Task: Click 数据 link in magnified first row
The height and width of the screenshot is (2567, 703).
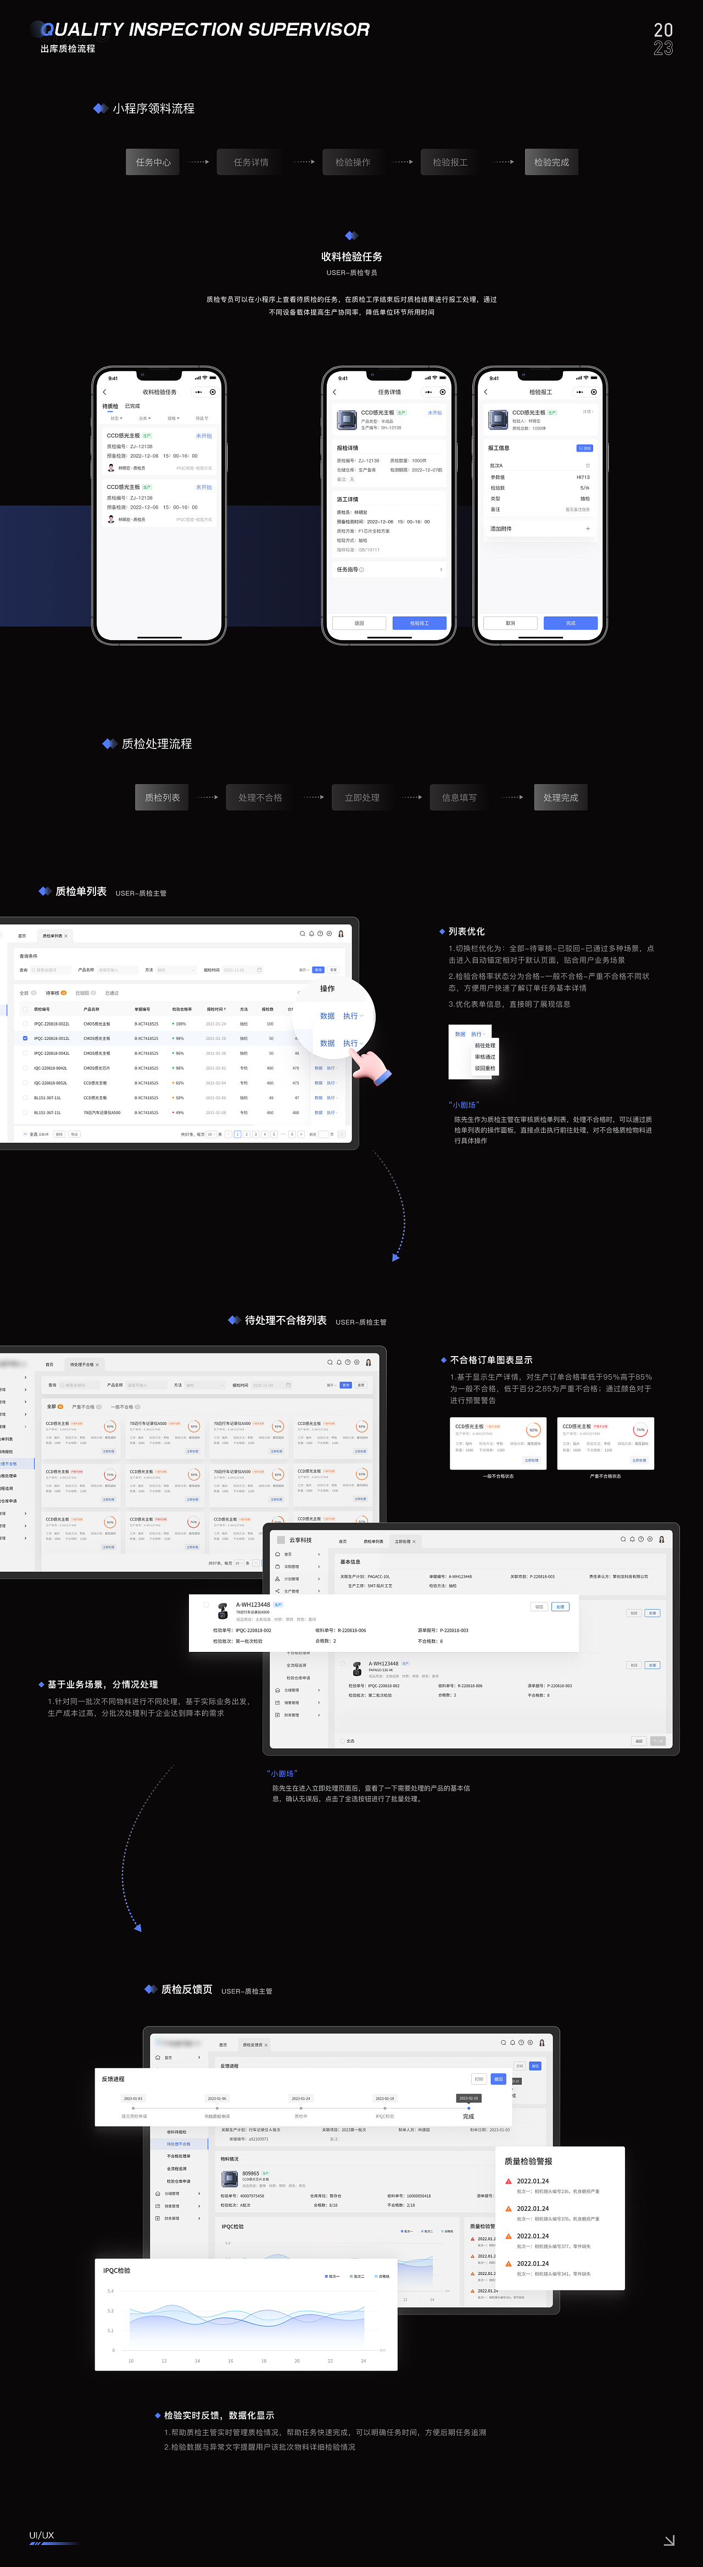Action: 327,1016
